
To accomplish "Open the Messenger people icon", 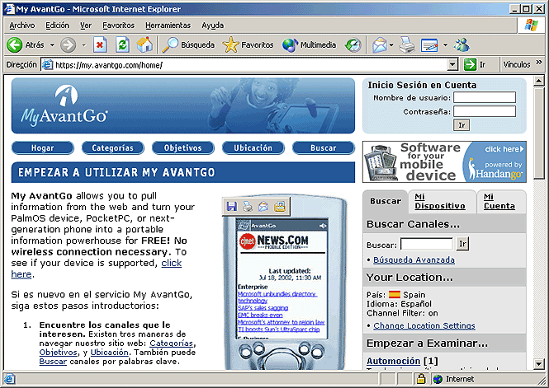I will click(x=461, y=45).
